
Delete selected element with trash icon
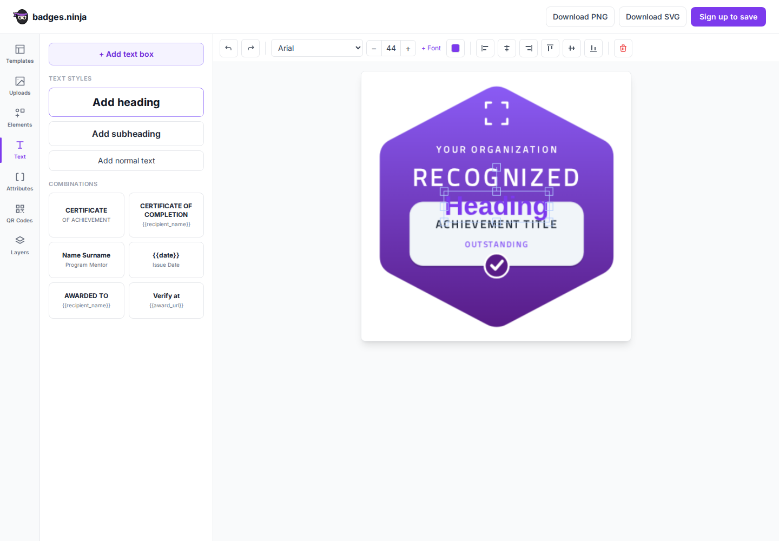click(623, 48)
